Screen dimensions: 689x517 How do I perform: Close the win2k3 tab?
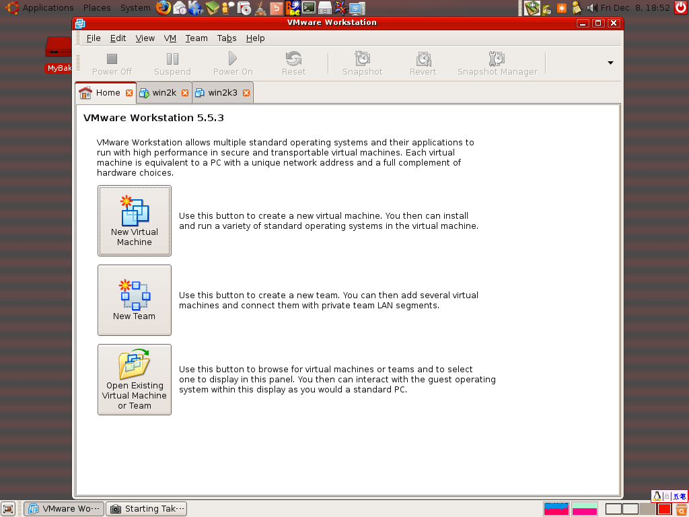click(246, 93)
